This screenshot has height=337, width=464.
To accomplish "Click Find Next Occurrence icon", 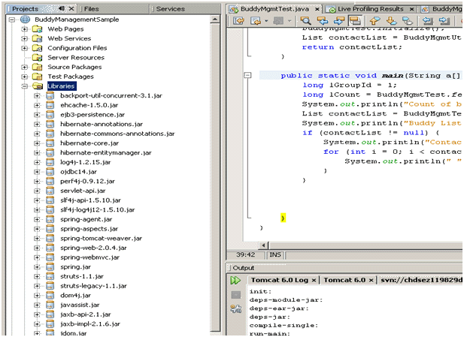I will pos(339,21).
